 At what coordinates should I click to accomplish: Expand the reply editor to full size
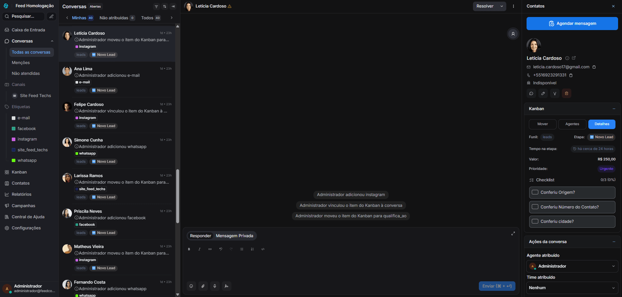coord(513,234)
